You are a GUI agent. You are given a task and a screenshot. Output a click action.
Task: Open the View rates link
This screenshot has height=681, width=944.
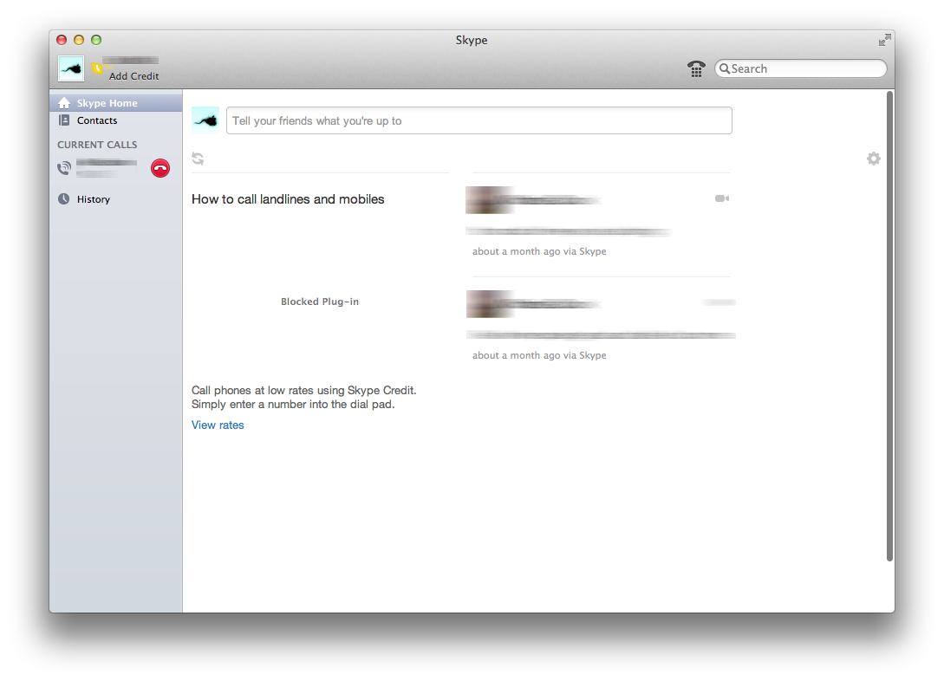coord(218,425)
